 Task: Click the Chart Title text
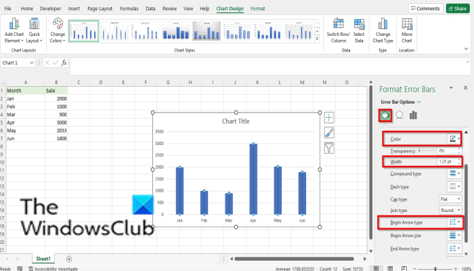coord(236,121)
